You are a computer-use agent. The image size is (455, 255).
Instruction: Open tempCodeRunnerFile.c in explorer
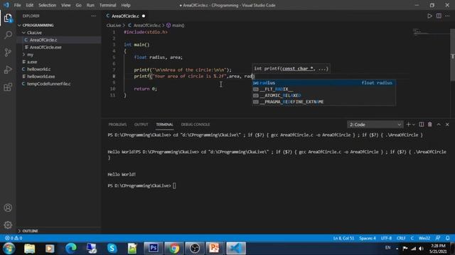49,84
